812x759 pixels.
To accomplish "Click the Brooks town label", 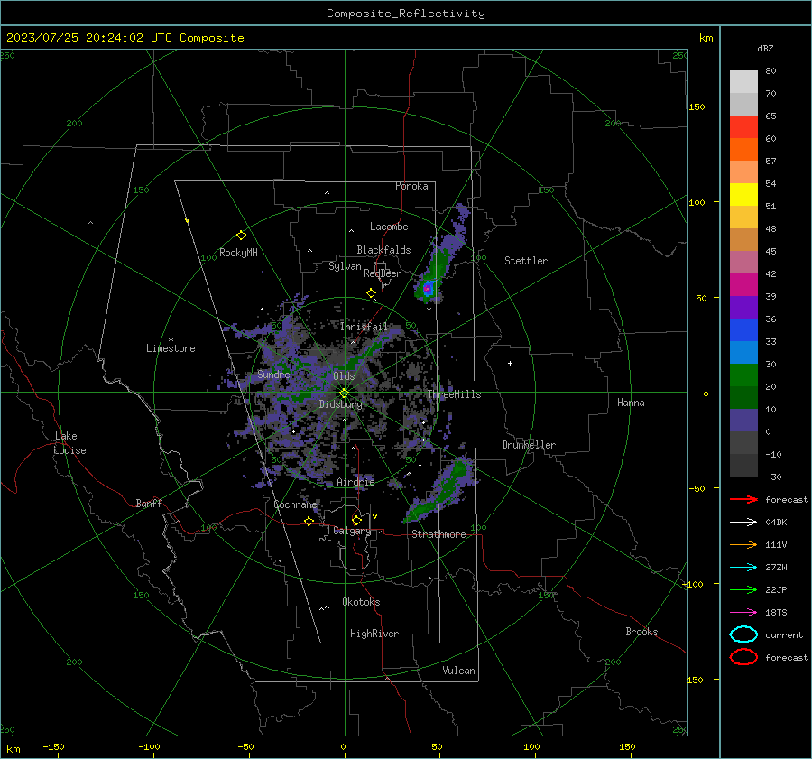I will 641,632.
